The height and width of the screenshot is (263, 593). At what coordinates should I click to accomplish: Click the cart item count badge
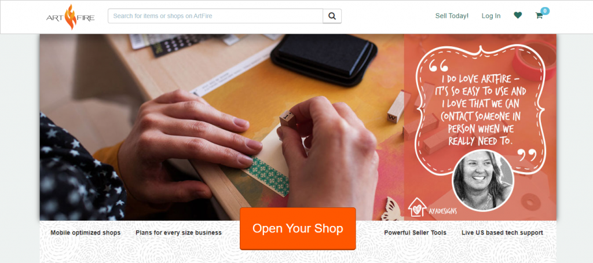[x=545, y=11]
